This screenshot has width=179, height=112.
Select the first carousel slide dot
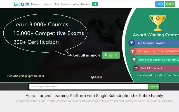(93, 77)
